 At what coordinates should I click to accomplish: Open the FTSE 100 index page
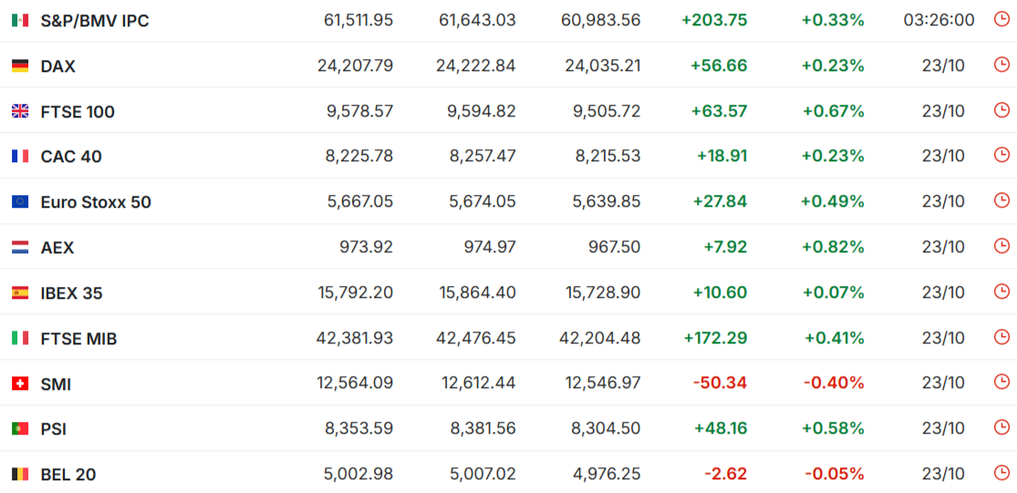click(78, 111)
